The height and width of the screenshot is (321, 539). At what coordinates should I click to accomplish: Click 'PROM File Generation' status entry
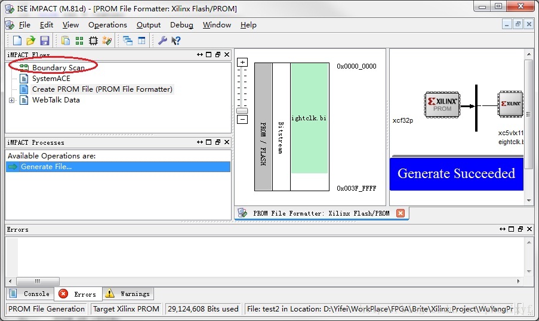coord(47,309)
